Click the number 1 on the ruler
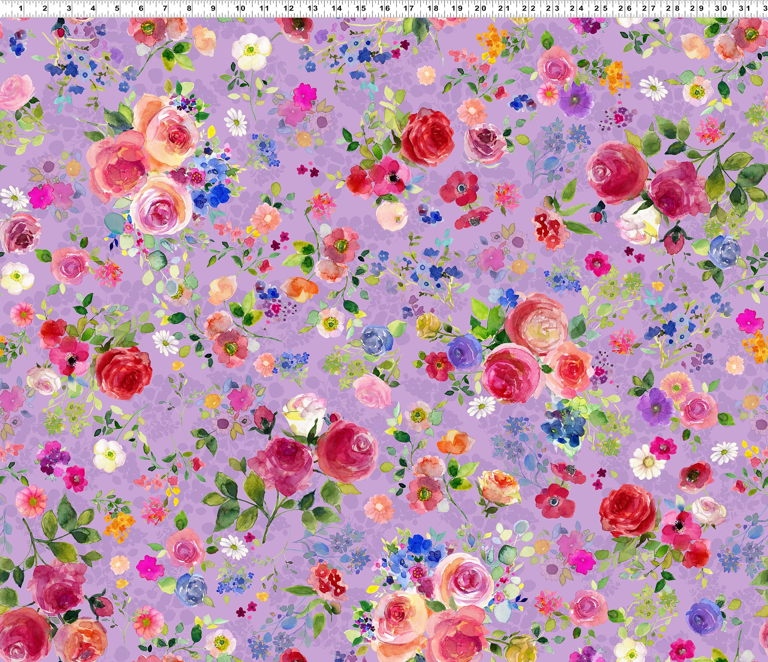The image size is (768, 662). [x=21, y=8]
